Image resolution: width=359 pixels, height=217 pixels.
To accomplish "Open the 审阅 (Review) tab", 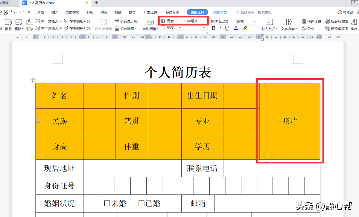I will (x=104, y=12).
